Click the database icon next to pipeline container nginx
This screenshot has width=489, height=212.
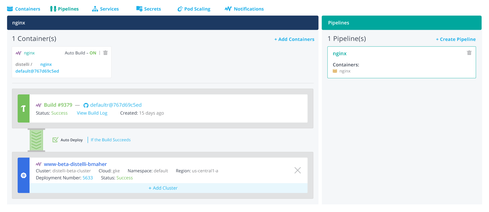(x=335, y=71)
